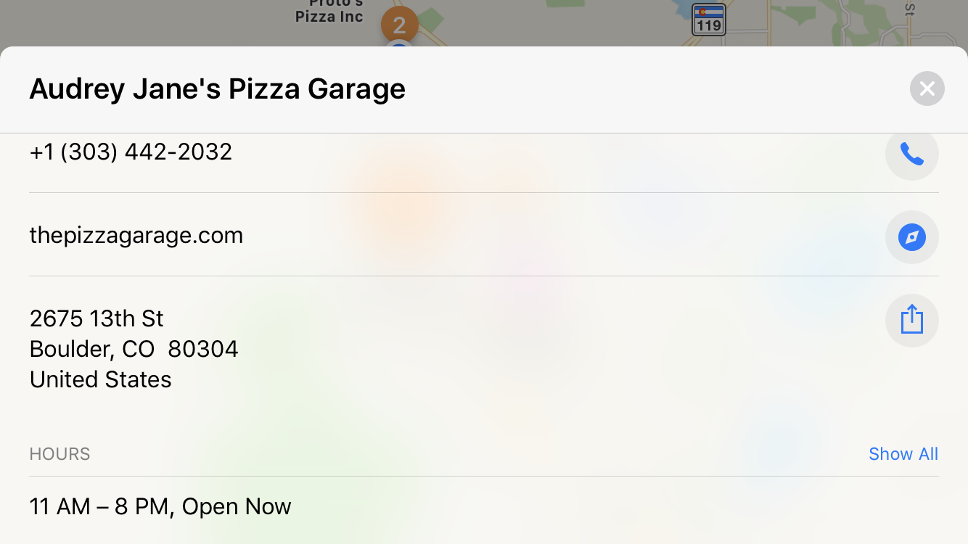
Task: Tap the share address icon
Action: point(911,321)
